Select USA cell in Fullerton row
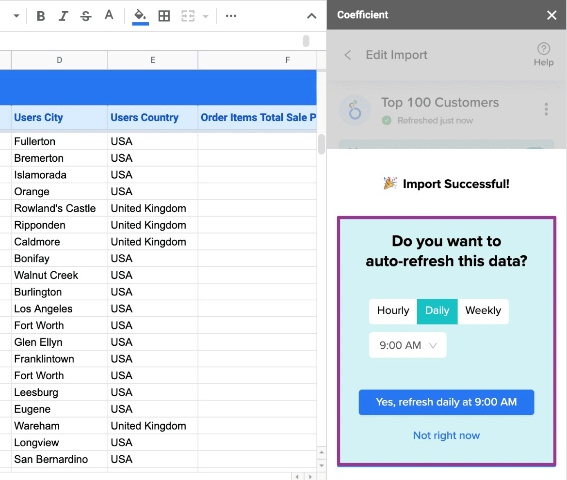The height and width of the screenshot is (480, 567). click(x=153, y=141)
